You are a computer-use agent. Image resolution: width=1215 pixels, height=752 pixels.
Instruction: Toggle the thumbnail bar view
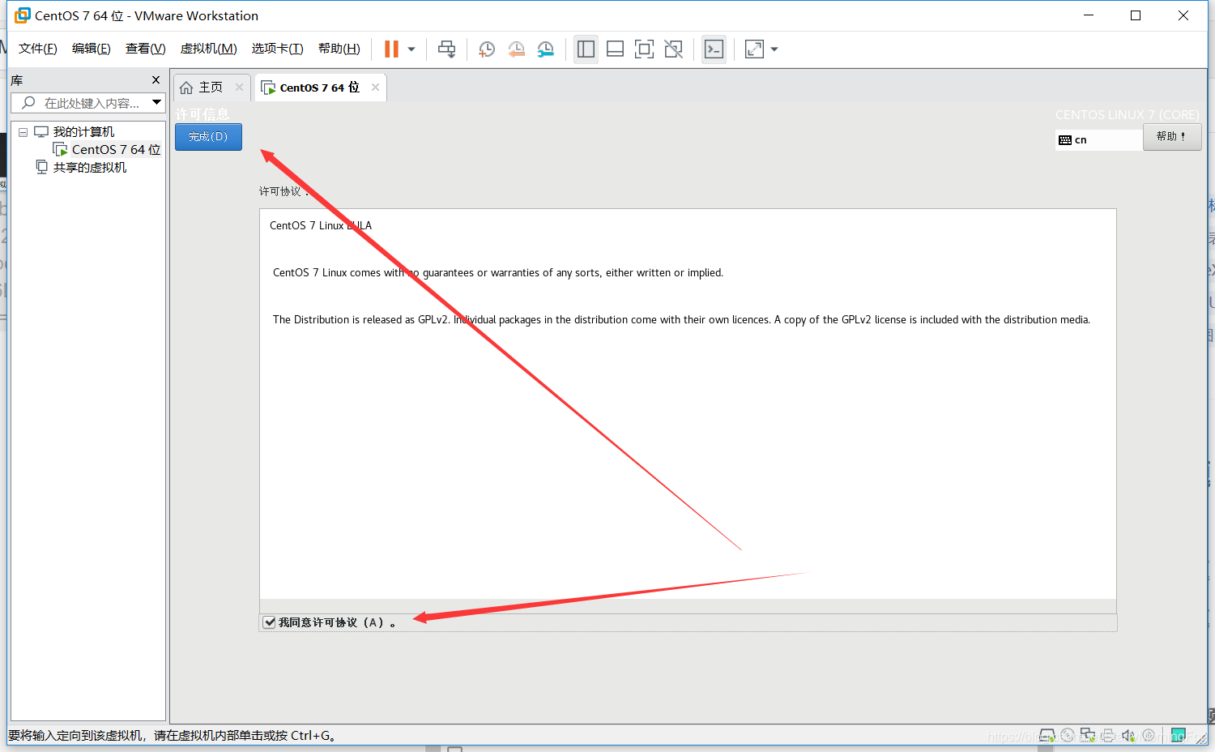pos(615,49)
